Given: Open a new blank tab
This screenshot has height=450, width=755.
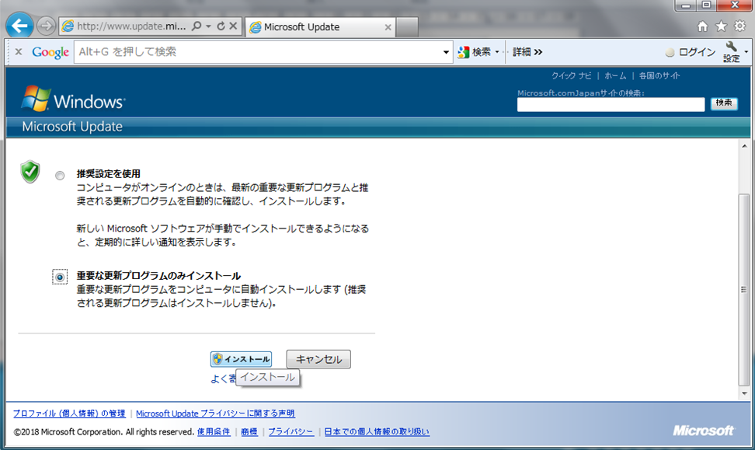Looking at the screenshot, I should pos(407,27).
